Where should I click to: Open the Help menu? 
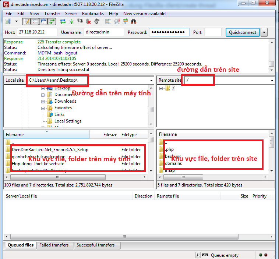point(113,14)
